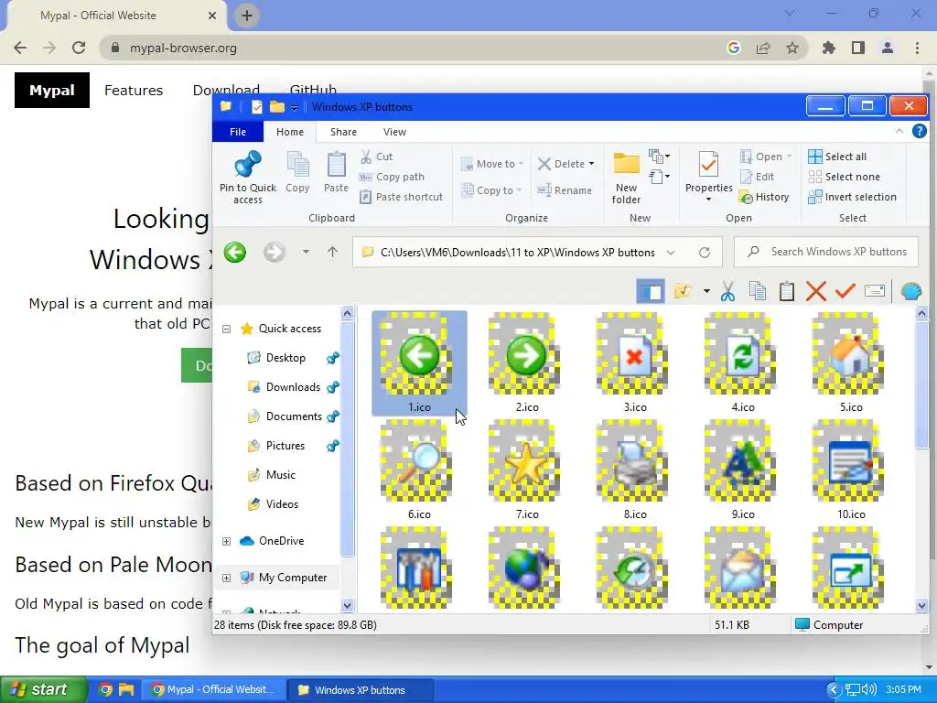Click Paste shortcut in ribbon
Viewport: 937px width, 703px height.
tap(402, 197)
